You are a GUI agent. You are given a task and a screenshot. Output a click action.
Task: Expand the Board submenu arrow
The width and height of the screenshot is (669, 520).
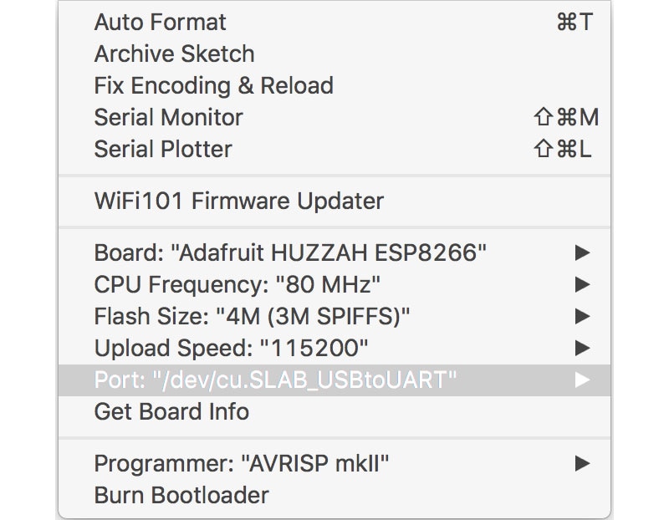(583, 252)
